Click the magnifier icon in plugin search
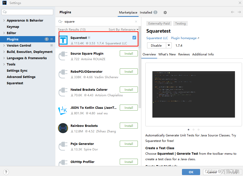The image size is (243, 176). coord(60,22)
